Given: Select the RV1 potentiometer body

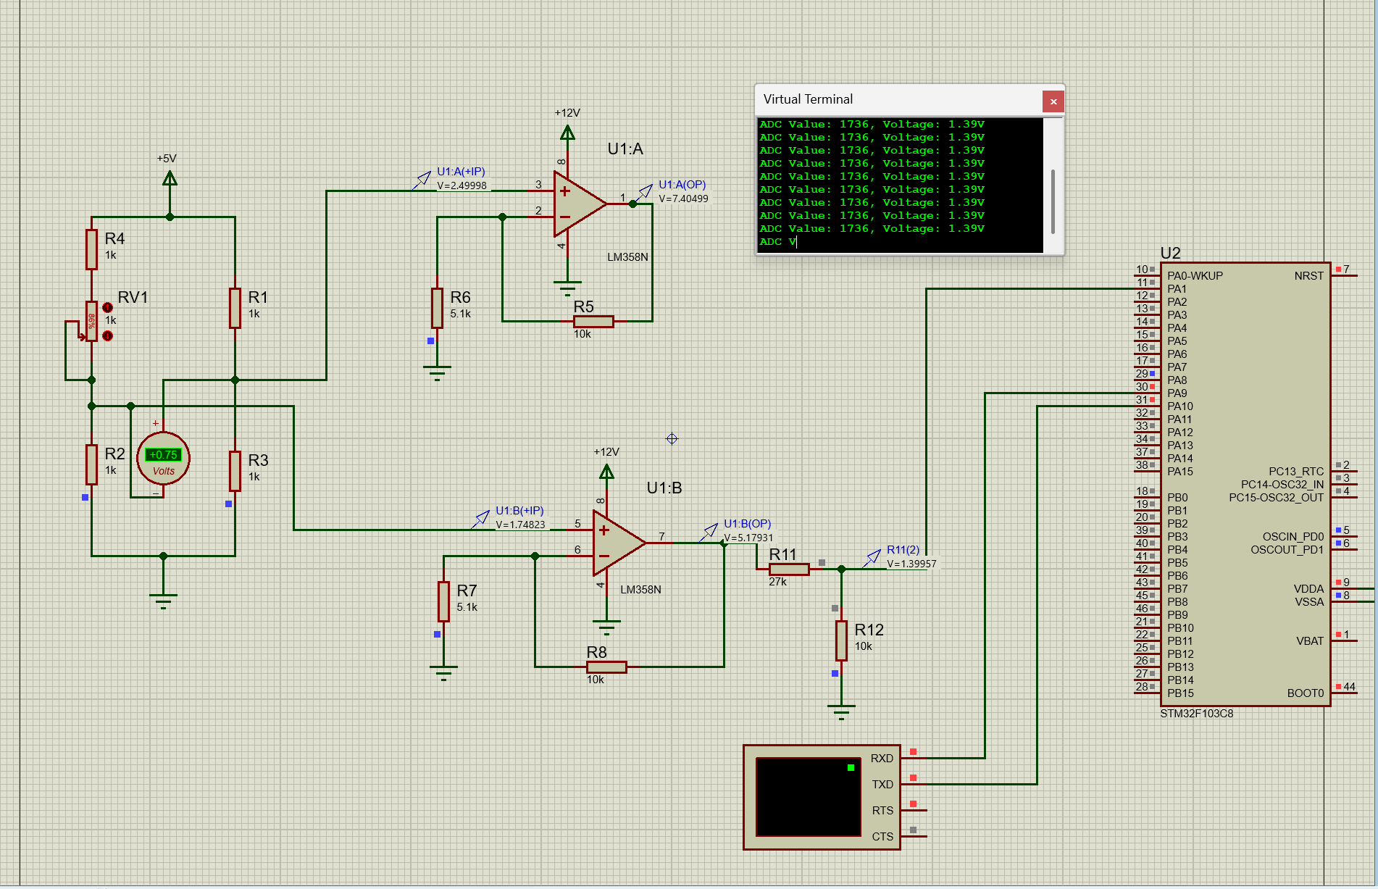Looking at the screenshot, I should pyautogui.click(x=91, y=321).
